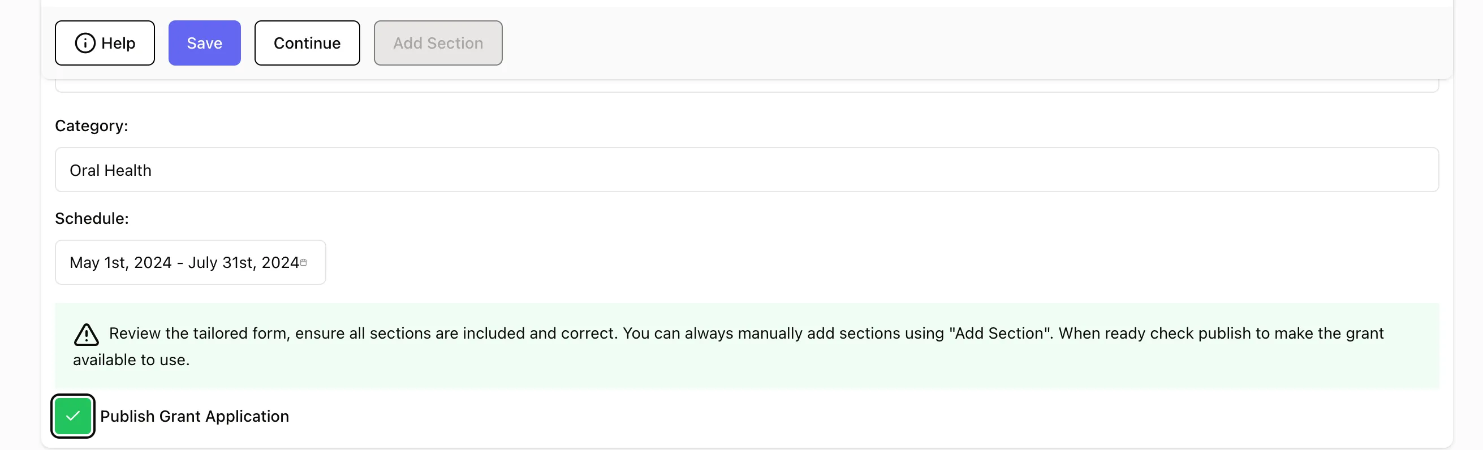This screenshot has width=1483, height=450.
Task: Save the grant application form
Action: (x=204, y=43)
